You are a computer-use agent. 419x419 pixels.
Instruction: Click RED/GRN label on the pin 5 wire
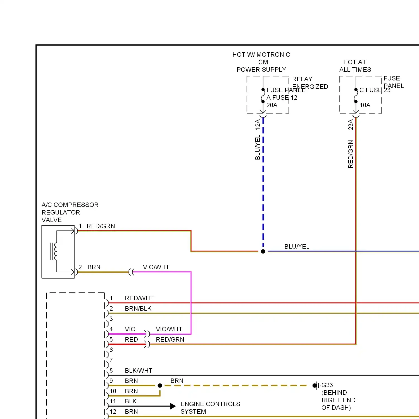170,339
